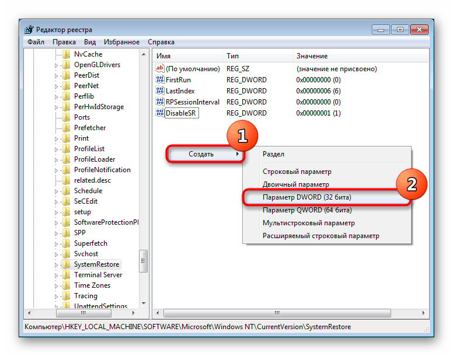
Task: Expand the SeCEdit tree node
Action: pyautogui.click(x=57, y=202)
